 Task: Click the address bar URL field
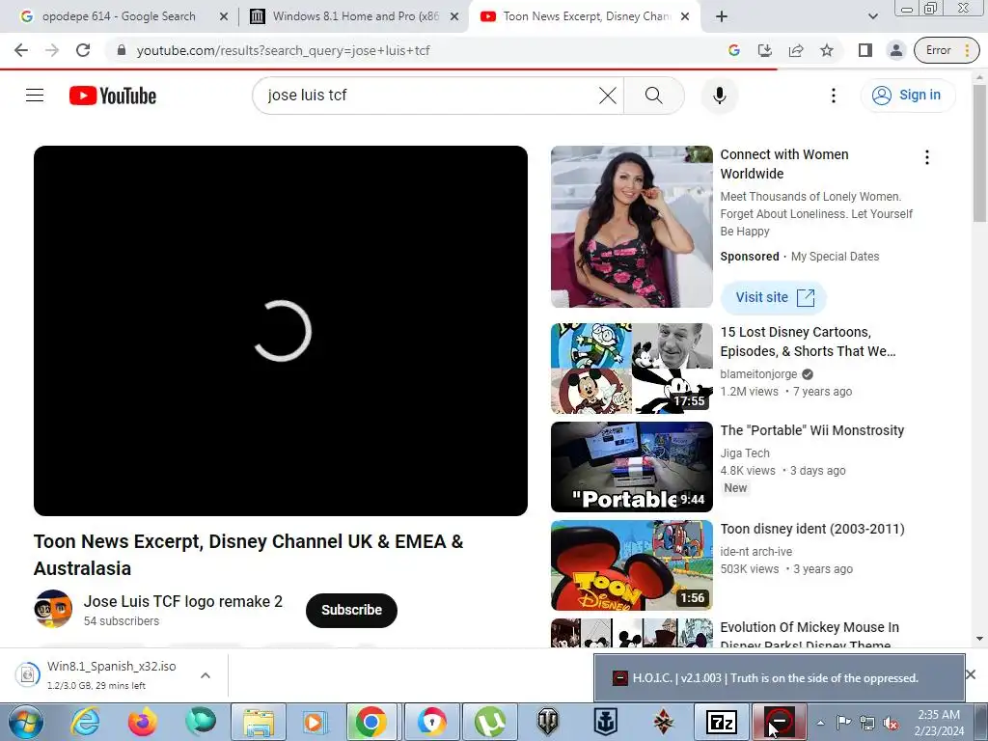coord(416,50)
